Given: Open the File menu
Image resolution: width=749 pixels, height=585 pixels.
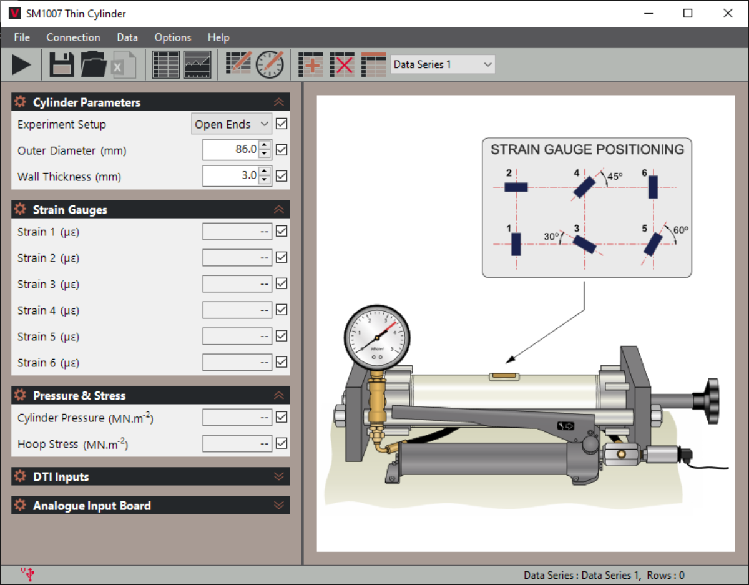Looking at the screenshot, I should coord(22,37).
